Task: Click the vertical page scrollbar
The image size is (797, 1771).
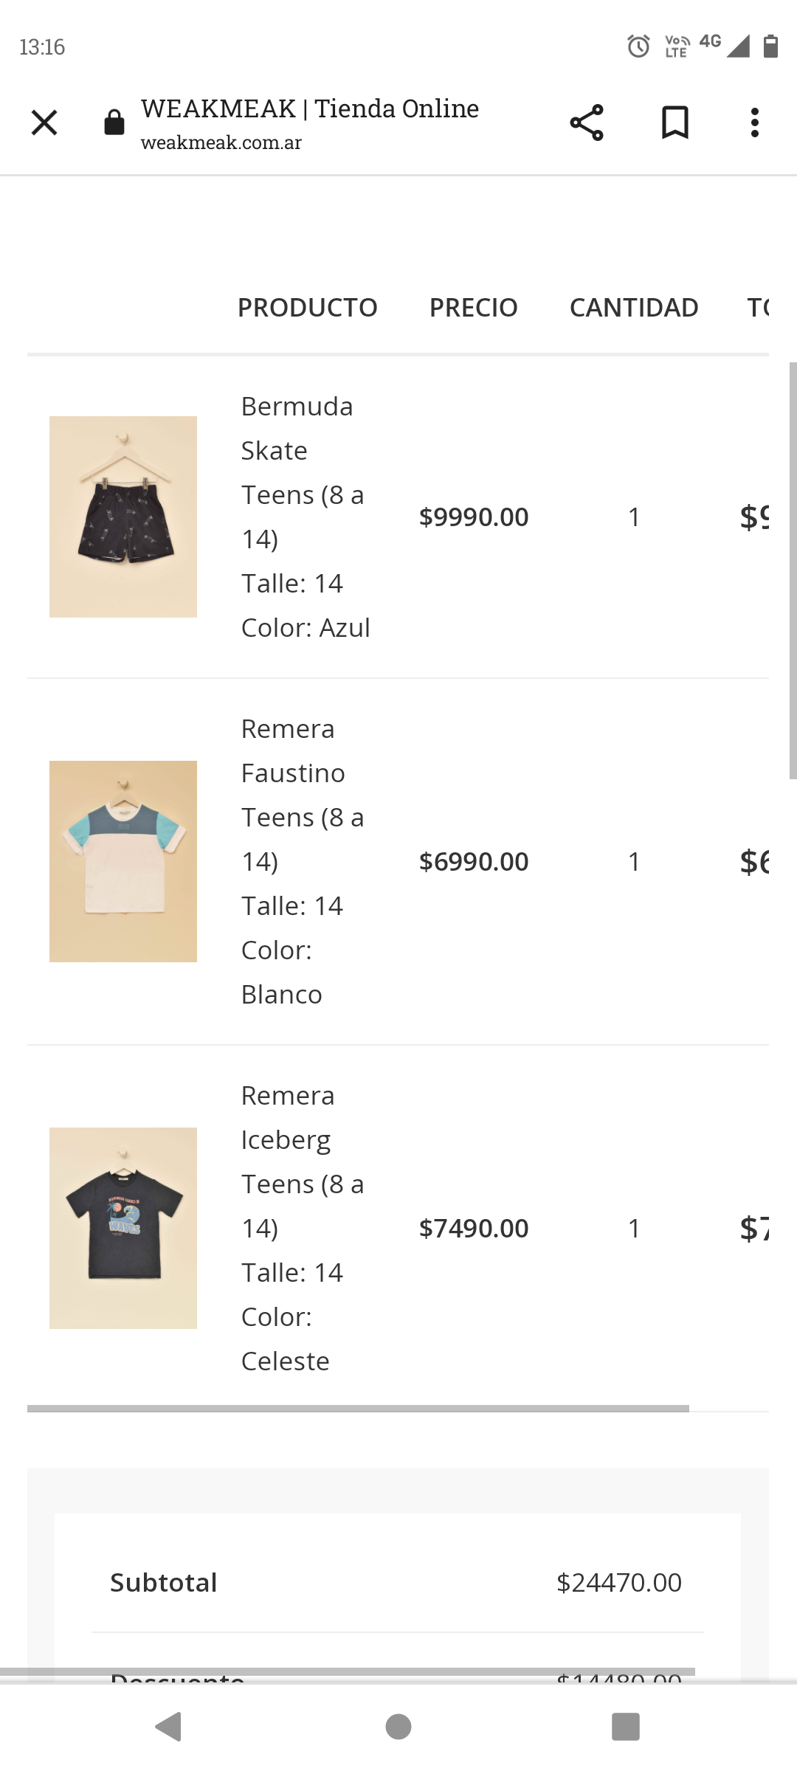Action: 793,570
